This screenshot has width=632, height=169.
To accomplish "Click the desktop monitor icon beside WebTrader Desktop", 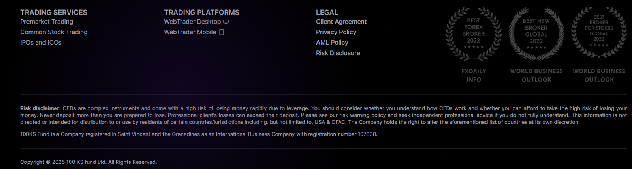I will 226,22.
